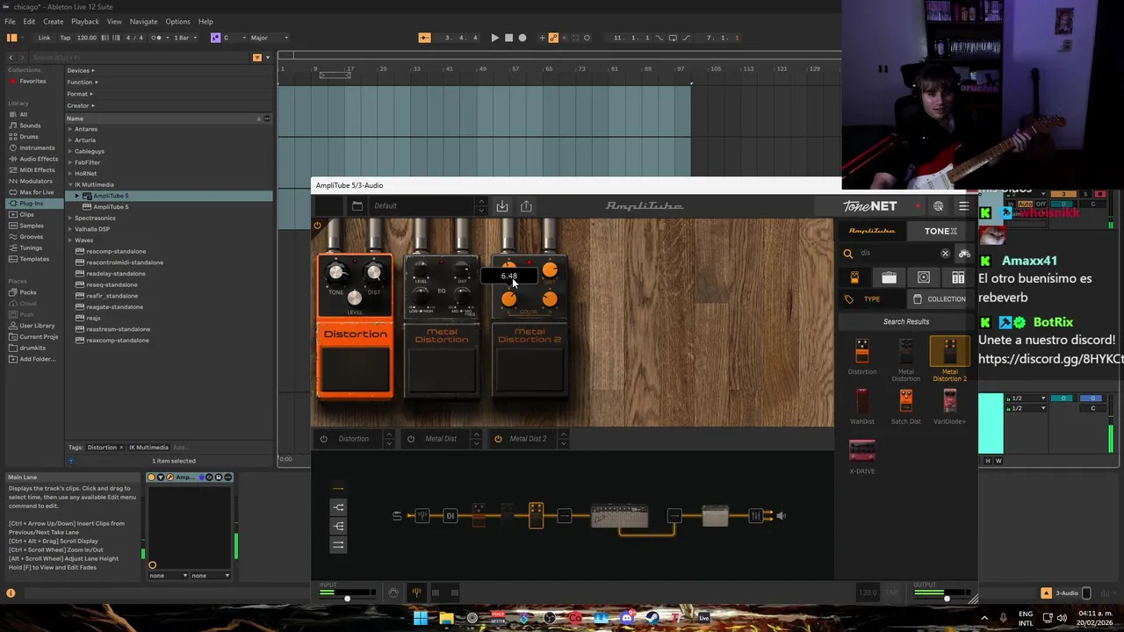Open the Navigate menu

[143, 21]
